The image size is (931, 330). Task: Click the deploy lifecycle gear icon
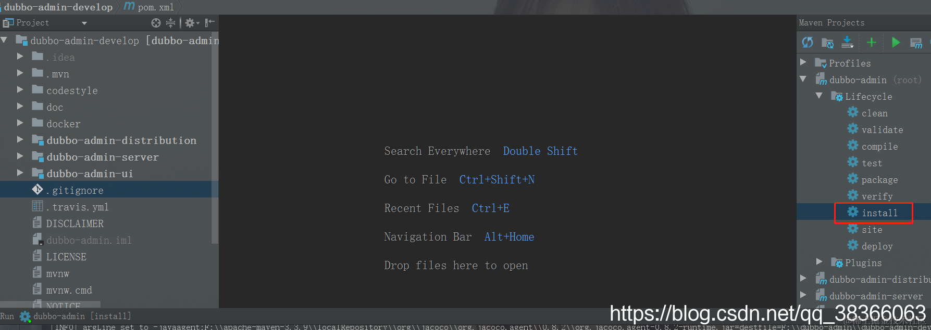point(852,245)
